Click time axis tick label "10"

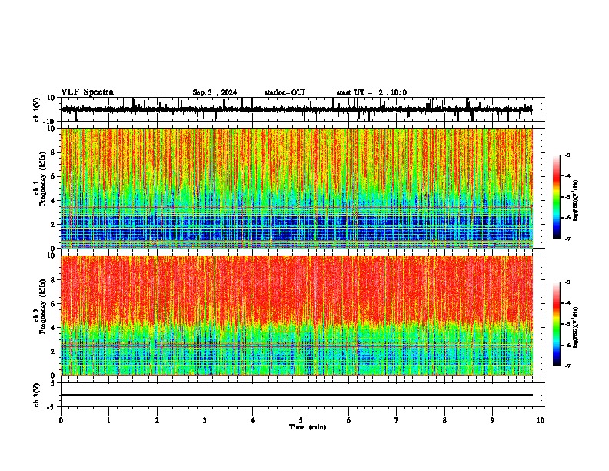click(x=541, y=420)
